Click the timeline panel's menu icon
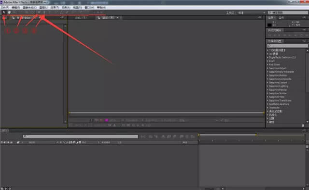The image size is (309, 190). (304, 130)
